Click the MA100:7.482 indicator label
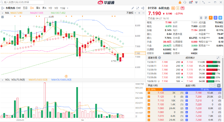Viewport: 224px width, 122px height. coord(58,13)
